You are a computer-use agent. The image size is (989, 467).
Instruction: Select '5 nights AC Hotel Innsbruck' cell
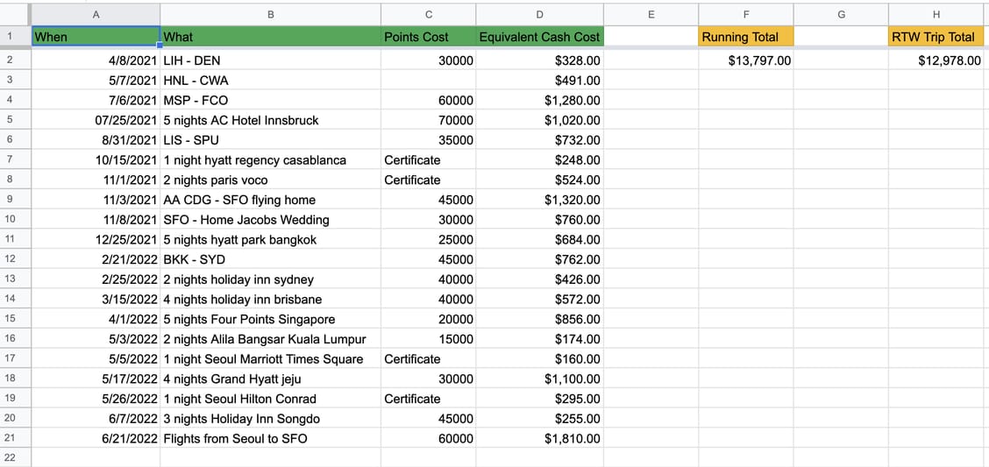270,120
